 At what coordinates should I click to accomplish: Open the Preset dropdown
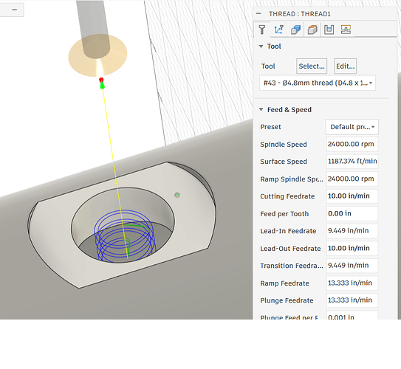[x=352, y=127]
